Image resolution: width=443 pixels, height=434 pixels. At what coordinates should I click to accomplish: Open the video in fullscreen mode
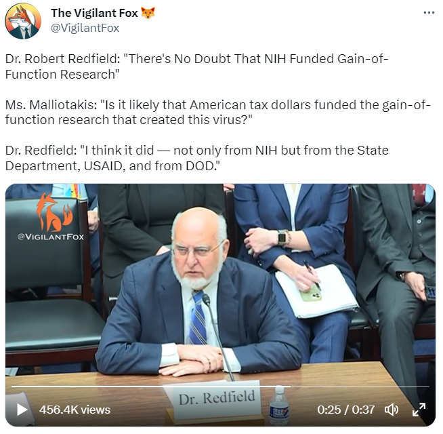click(x=419, y=410)
